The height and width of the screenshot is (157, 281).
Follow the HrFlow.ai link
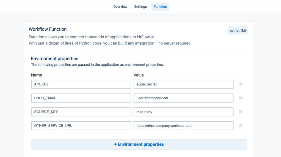(x=145, y=37)
